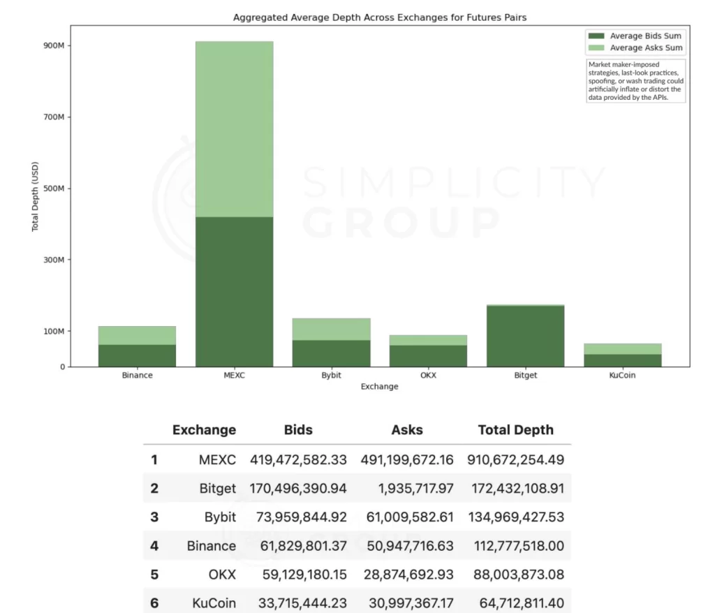Click the market maker disclaimer note box
The height and width of the screenshot is (613, 715).
[635, 81]
